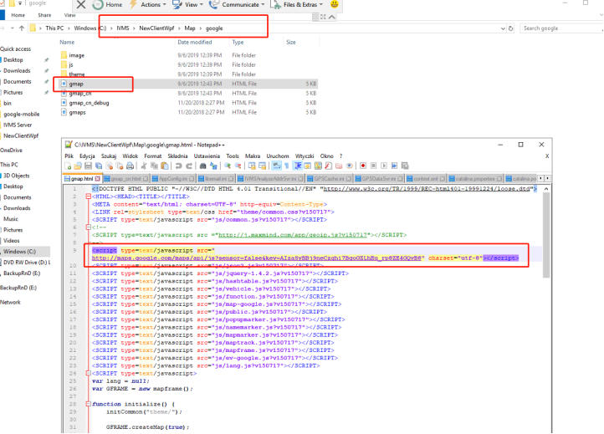Collapse the comment fold marker on line 6

(88, 227)
